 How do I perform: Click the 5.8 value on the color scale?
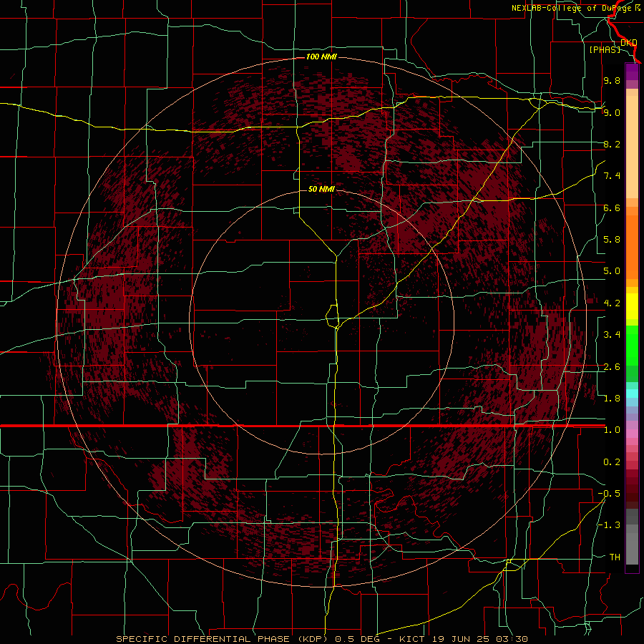point(612,240)
